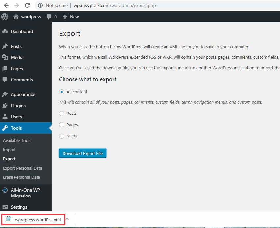The width and height of the screenshot is (280, 228).
Task: Select the Media radio button
Action: click(x=62, y=136)
